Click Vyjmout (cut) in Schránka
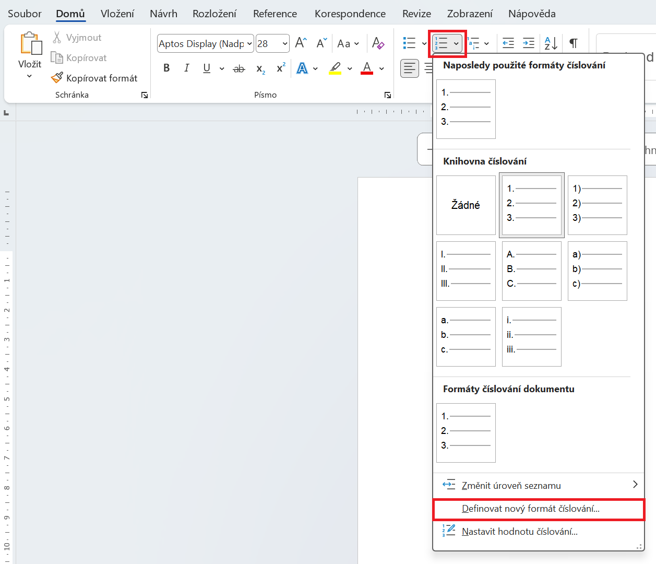656x564 pixels. (x=77, y=38)
